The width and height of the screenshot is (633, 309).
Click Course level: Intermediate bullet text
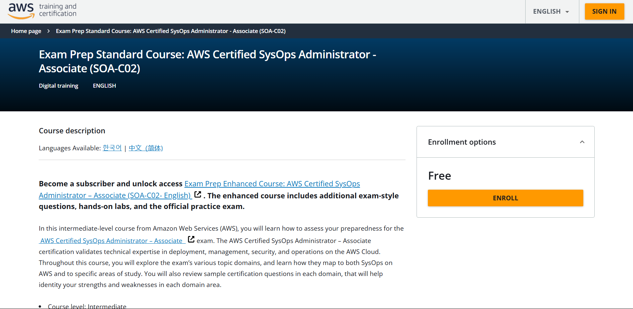tap(87, 306)
